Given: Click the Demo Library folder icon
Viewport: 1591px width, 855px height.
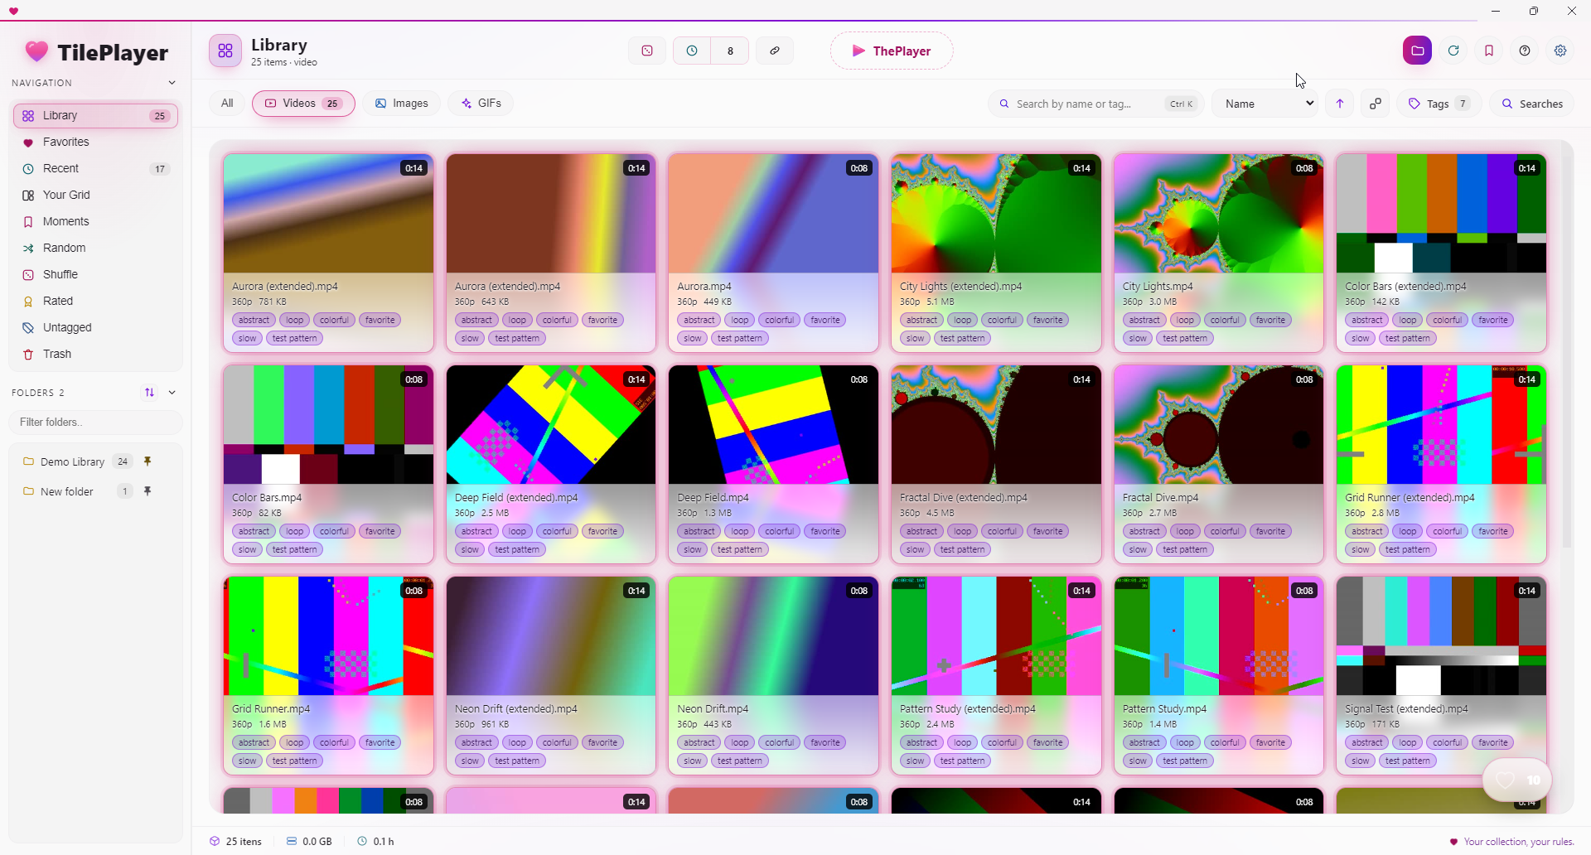Looking at the screenshot, I should (x=28, y=461).
